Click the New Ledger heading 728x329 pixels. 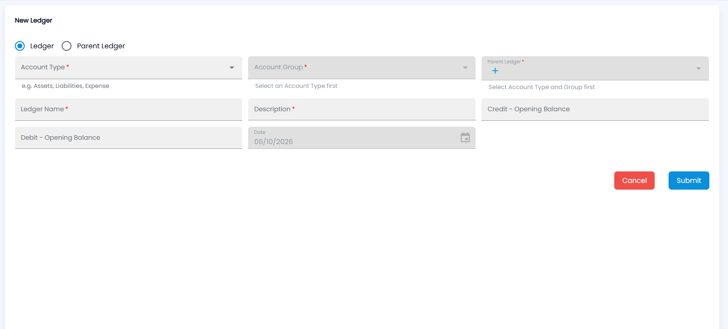[x=34, y=21]
